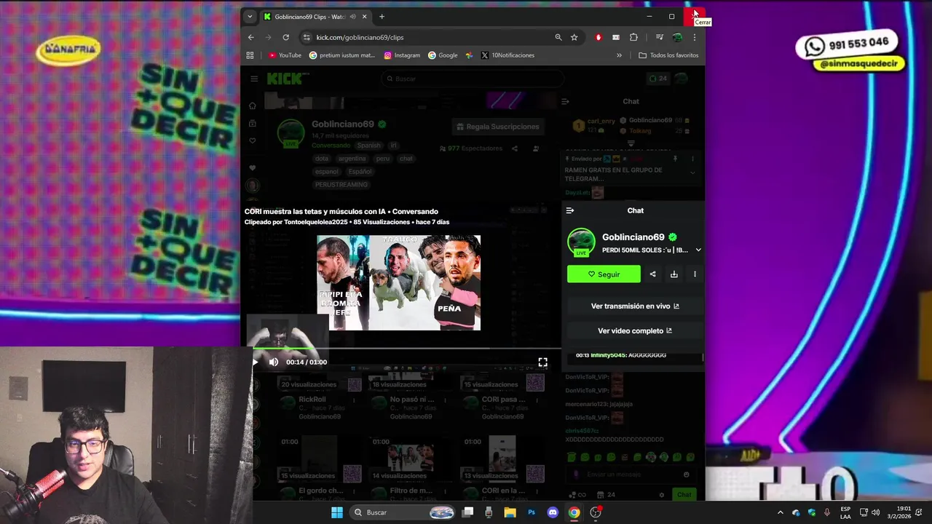Screen dimensions: 932x524
Task: Open the 'Todos los favoritos' folder
Action: pos(668,55)
